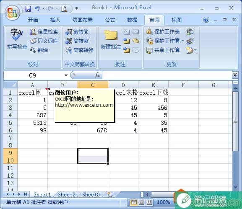Click the vertical scrollbar down arrow
This screenshot has width=242, height=209.
click(236, 187)
